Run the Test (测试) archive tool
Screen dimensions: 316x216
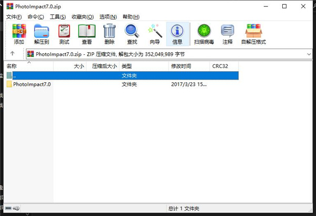(64, 34)
